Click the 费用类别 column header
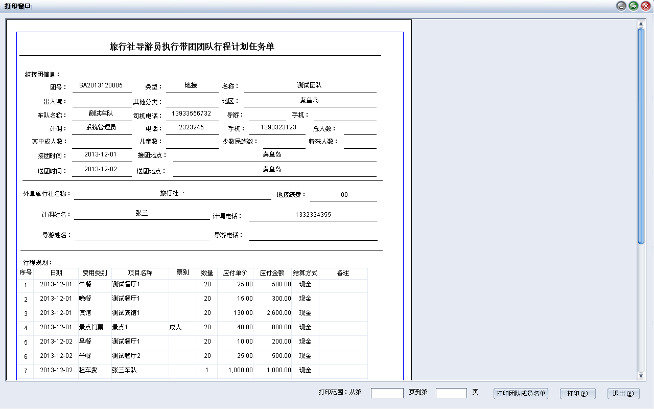 (95, 273)
